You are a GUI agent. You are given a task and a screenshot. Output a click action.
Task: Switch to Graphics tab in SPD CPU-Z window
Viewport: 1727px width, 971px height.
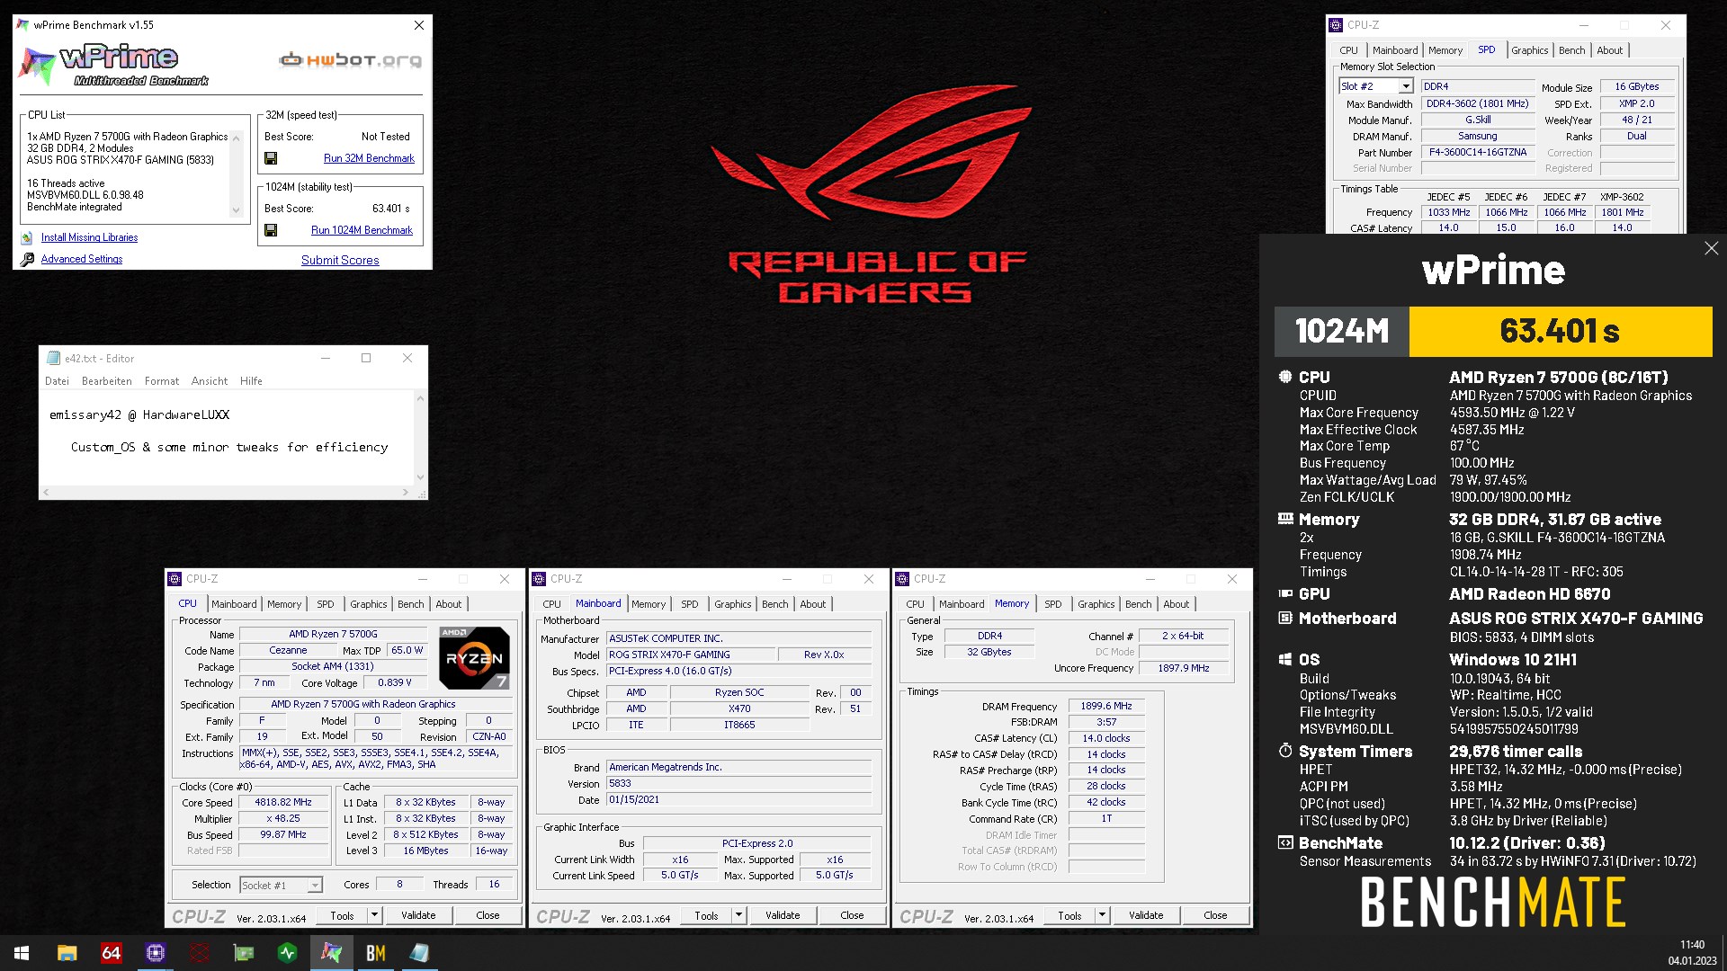coord(1529,50)
